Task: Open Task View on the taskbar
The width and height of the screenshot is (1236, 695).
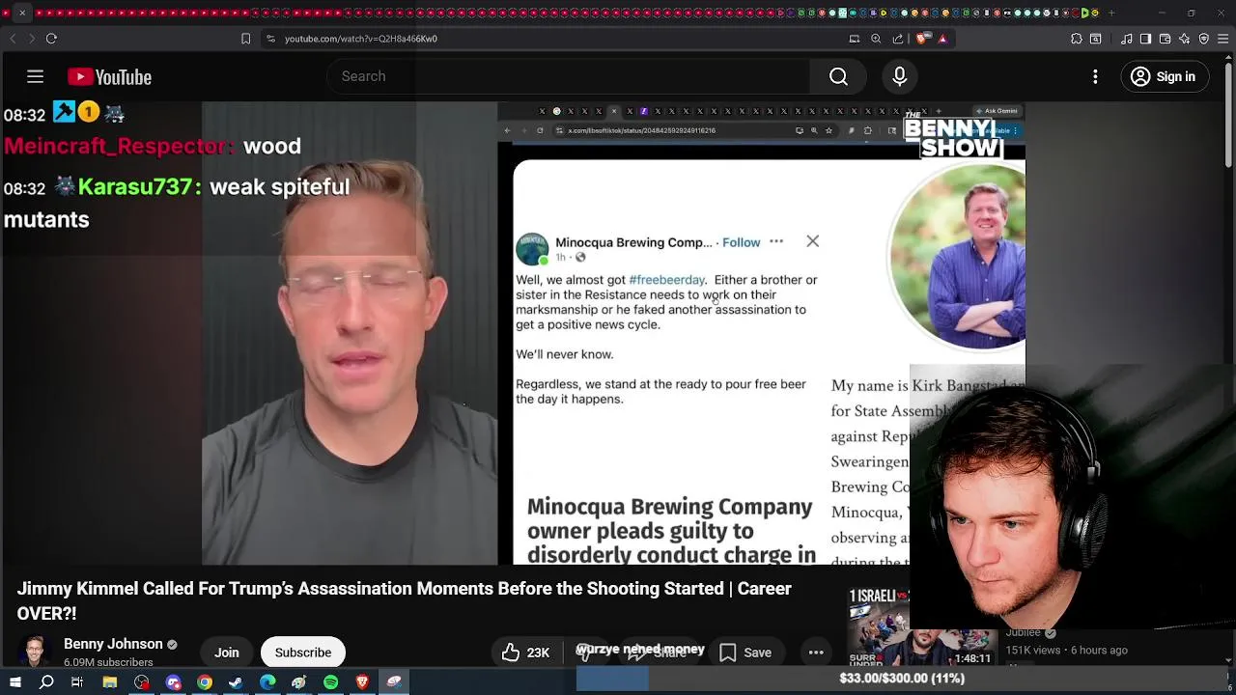Action: point(77,682)
